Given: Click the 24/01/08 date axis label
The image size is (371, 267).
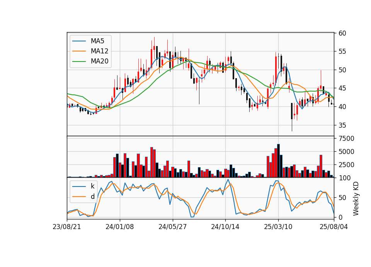Looking at the screenshot, I should pyautogui.click(x=119, y=227).
